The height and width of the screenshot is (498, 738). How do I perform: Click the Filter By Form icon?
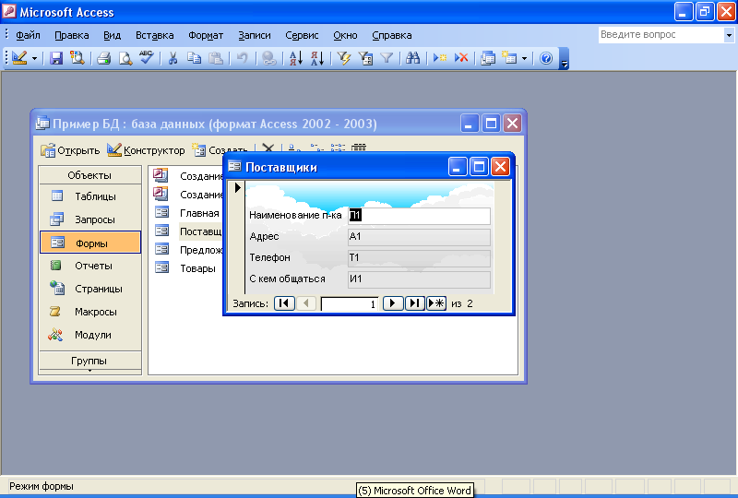(x=365, y=58)
